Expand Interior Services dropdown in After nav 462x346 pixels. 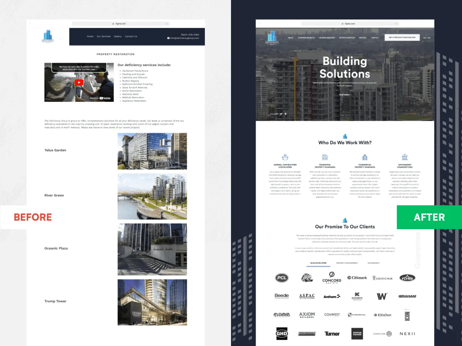327,38
